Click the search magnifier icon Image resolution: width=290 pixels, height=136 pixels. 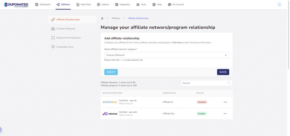[x=229, y=83]
